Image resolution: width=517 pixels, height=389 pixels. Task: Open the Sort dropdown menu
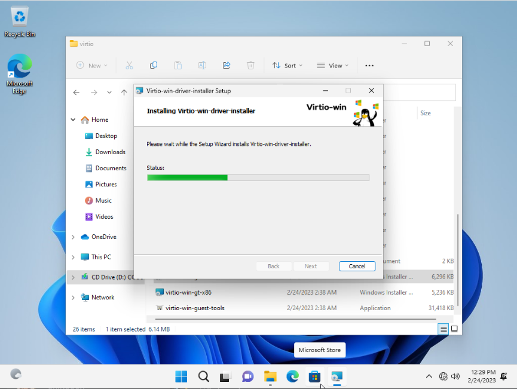[287, 65]
